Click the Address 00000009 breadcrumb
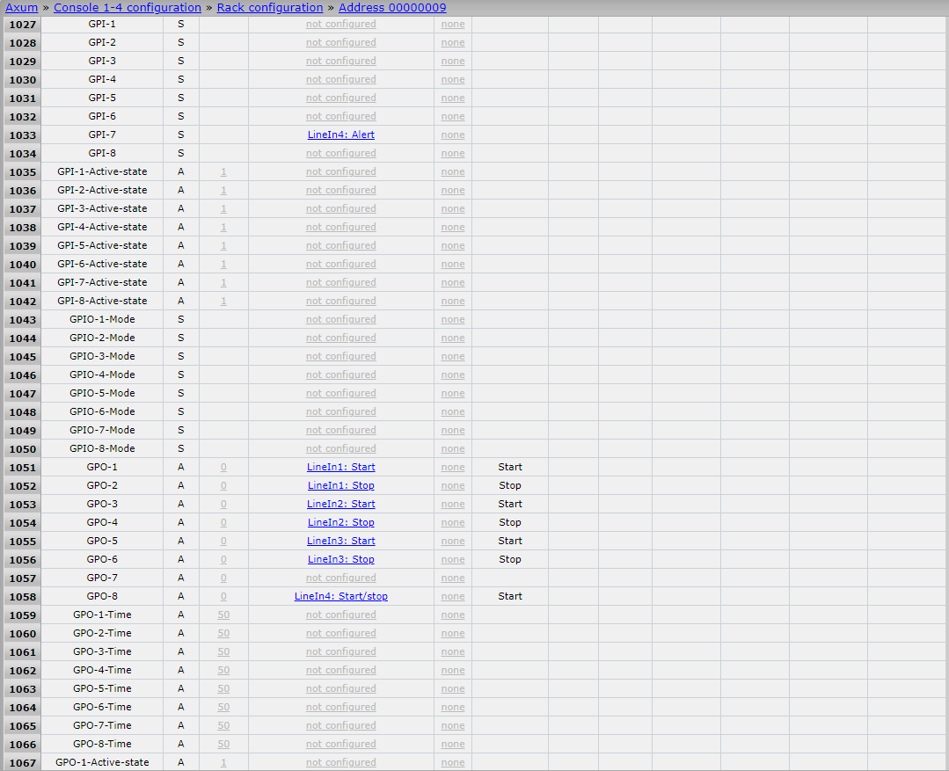The height and width of the screenshot is (771, 949). pos(392,8)
